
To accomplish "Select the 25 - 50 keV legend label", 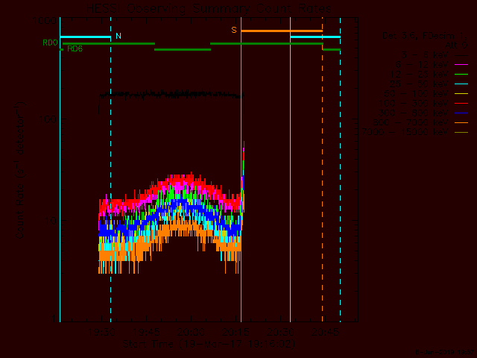I will (x=419, y=84).
